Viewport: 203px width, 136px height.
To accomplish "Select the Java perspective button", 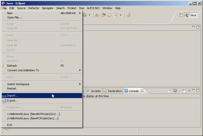I will coord(191,15).
